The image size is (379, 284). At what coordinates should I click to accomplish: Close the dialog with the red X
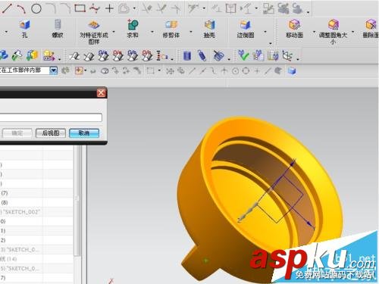(101, 93)
